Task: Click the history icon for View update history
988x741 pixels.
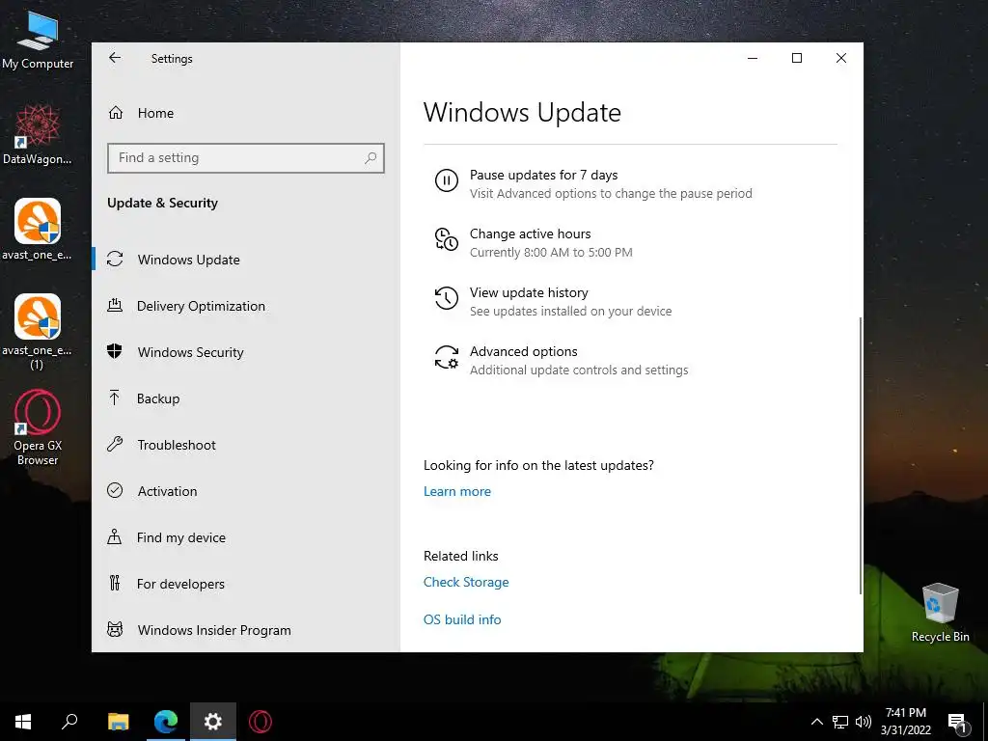Action: (x=446, y=298)
